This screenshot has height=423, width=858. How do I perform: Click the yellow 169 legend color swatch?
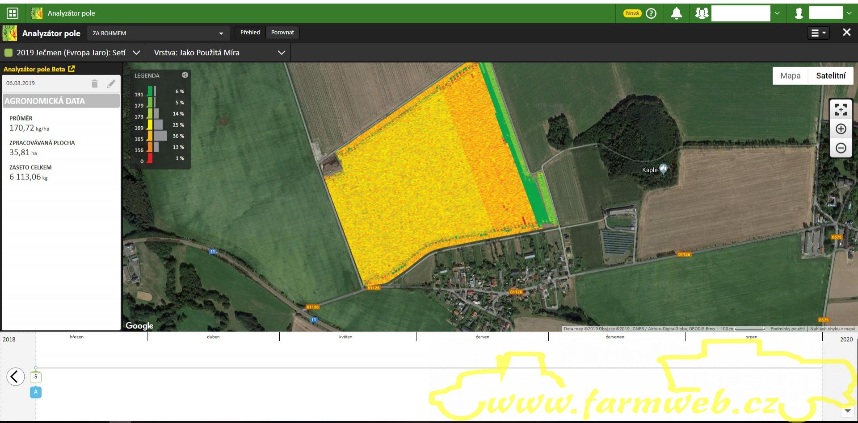pos(150,124)
